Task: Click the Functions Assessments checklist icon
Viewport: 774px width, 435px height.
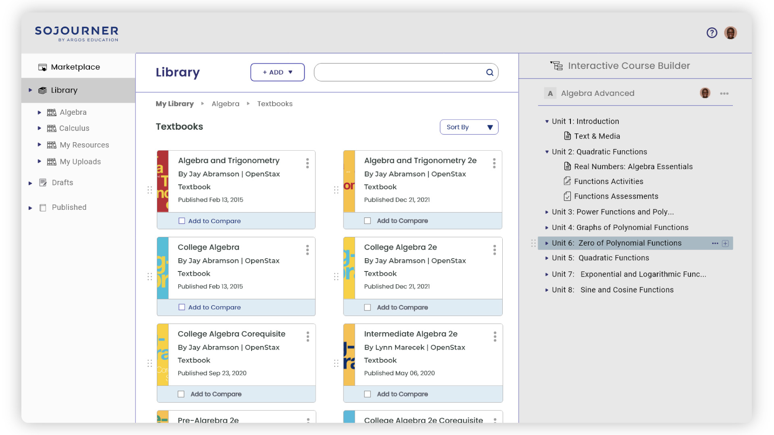Action: [567, 196]
